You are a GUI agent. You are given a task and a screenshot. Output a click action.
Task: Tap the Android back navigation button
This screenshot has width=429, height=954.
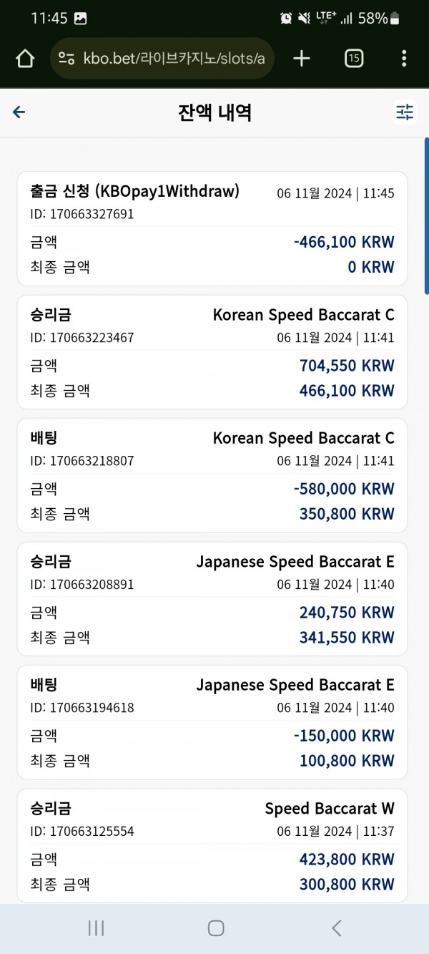tap(336, 928)
